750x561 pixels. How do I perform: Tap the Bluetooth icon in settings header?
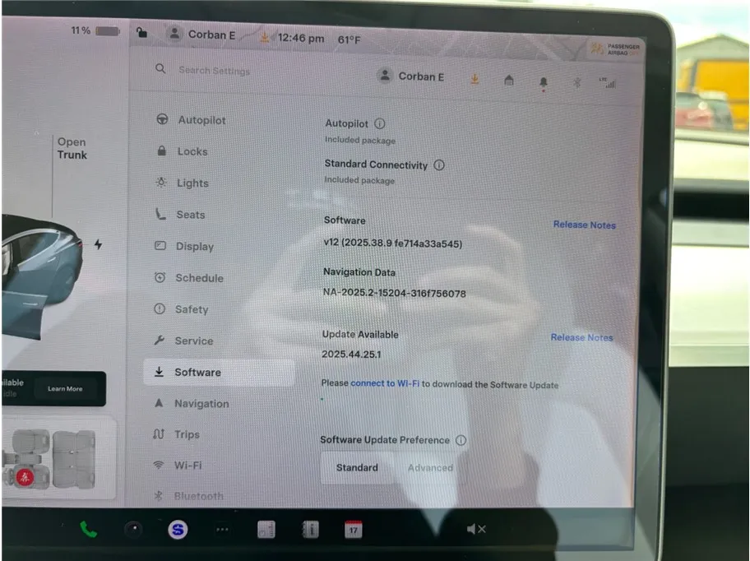tap(576, 81)
